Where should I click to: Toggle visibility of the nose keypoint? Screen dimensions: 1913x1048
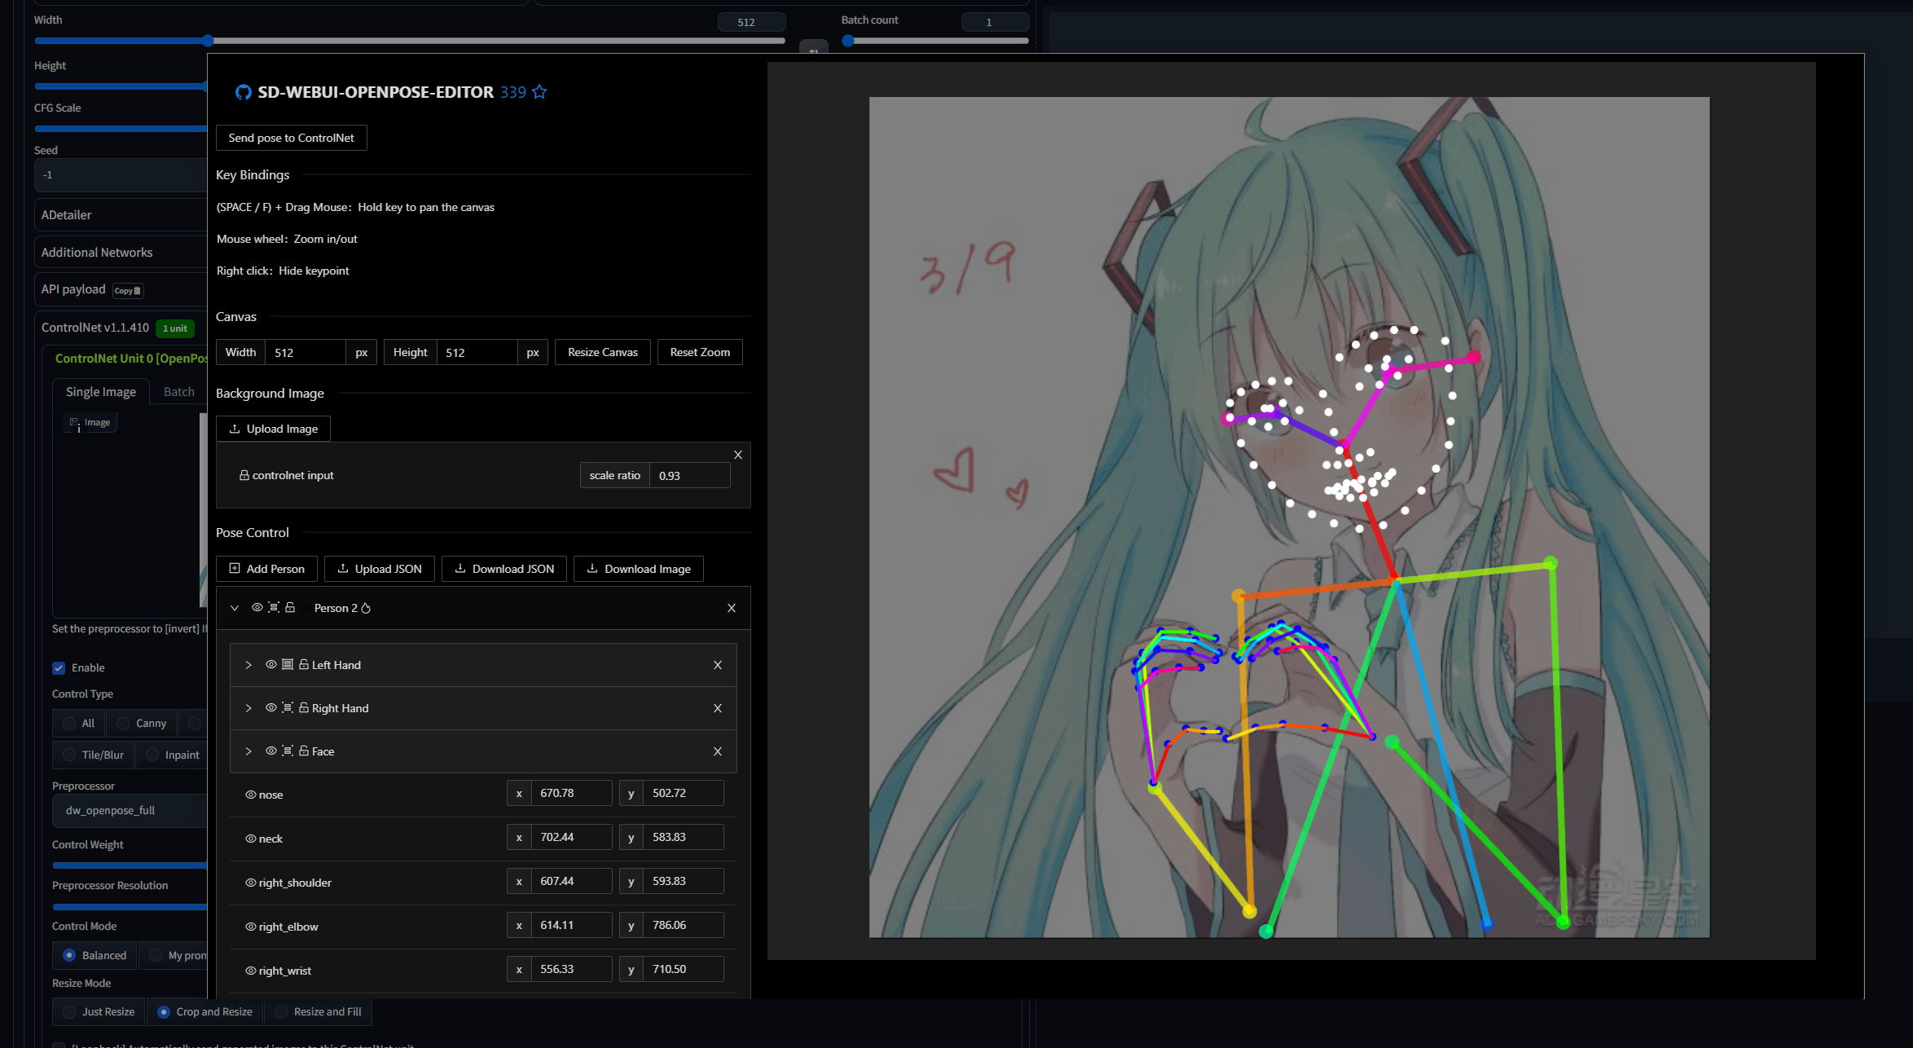251,795
